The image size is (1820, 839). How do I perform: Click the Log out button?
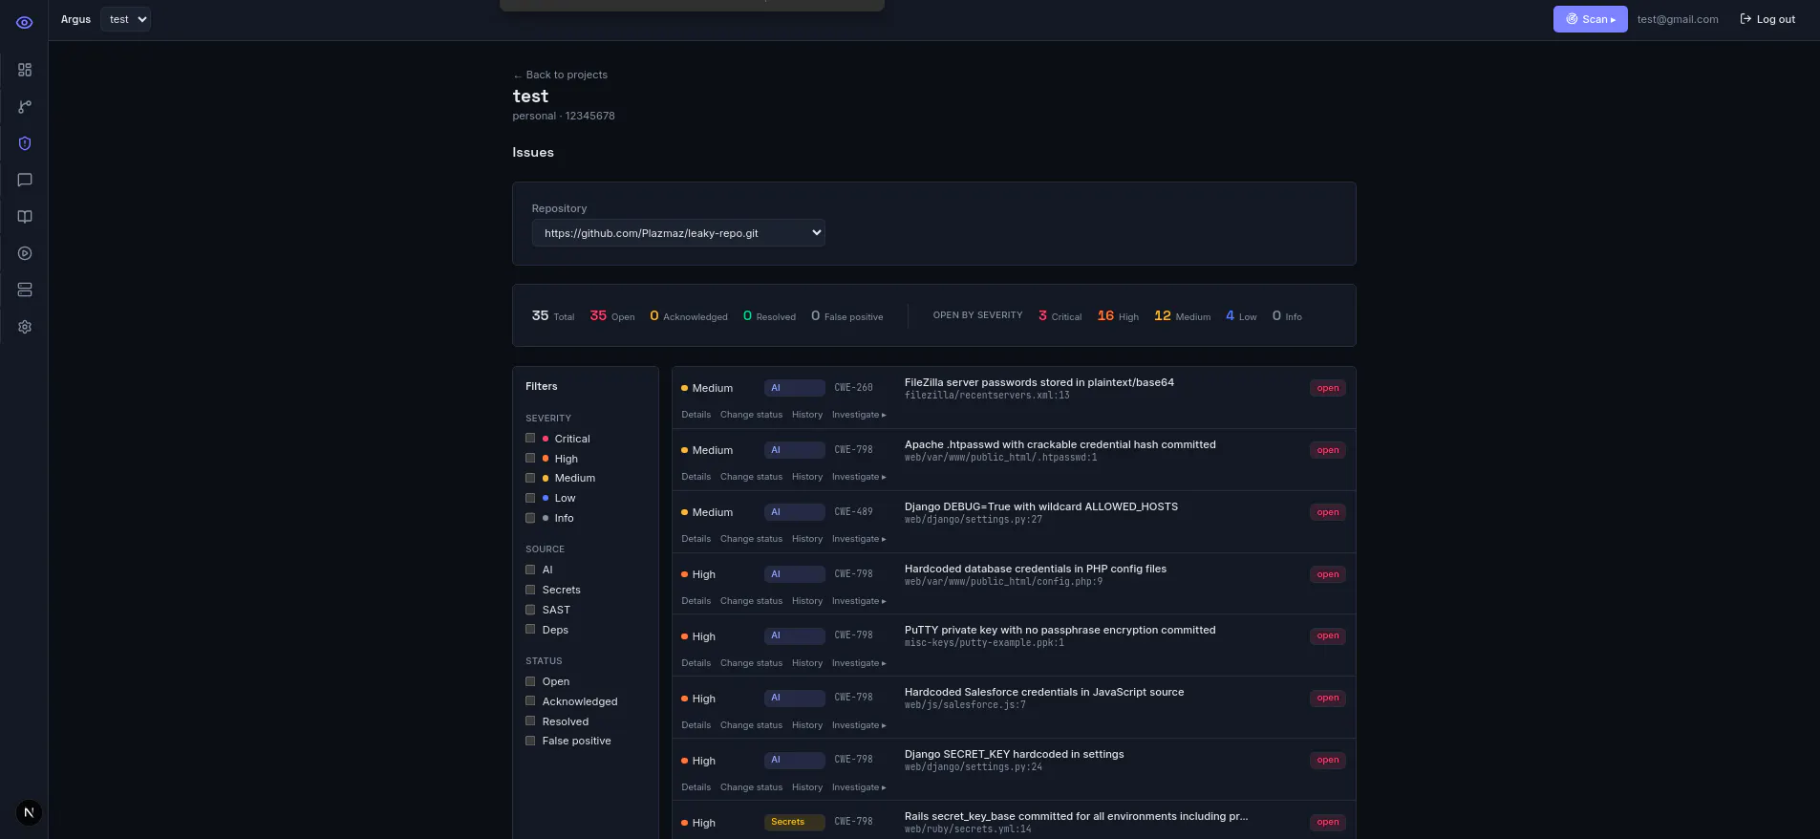1767,19
